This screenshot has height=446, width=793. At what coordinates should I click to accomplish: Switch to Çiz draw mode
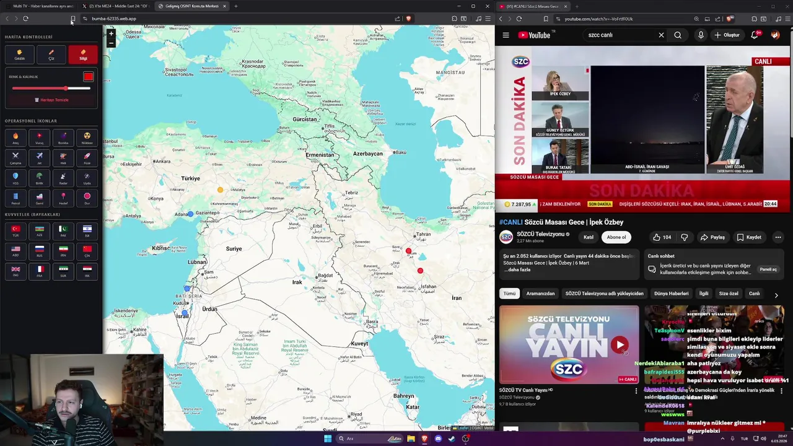click(x=51, y=55)
